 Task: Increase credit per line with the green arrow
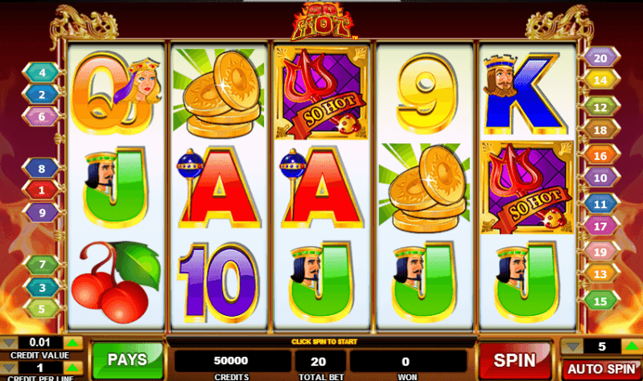73,367
